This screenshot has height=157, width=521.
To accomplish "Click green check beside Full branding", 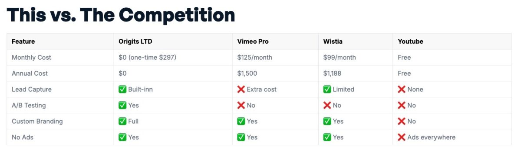I will coord(122,121).
